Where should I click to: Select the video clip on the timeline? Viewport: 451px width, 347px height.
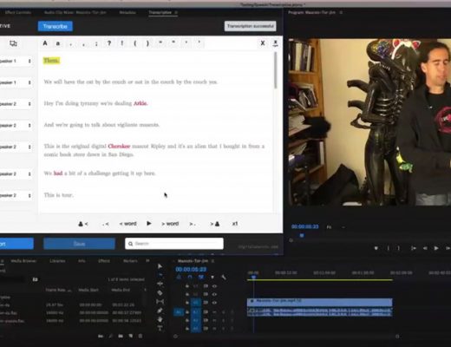click(320, 302)
